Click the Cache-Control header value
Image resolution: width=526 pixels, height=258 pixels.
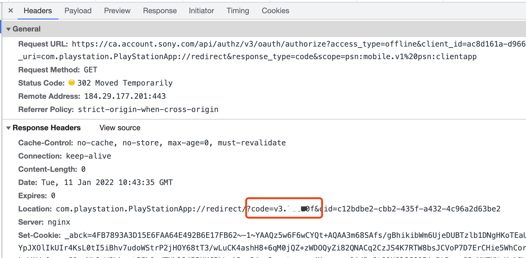point(181,143)
